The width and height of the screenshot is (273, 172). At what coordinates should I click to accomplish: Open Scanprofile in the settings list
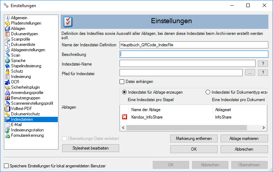tap(21, 39)
